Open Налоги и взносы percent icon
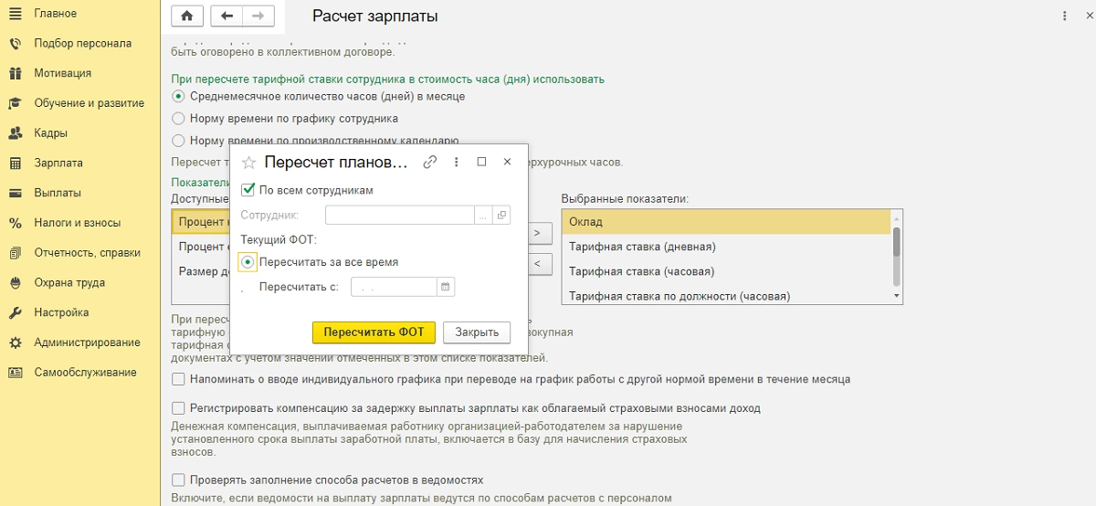1096x506 pixels. pos(15,223)
